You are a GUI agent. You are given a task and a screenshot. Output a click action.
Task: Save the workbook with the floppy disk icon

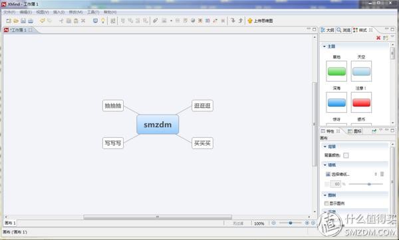pyautogui.click(x=23, y=21)
